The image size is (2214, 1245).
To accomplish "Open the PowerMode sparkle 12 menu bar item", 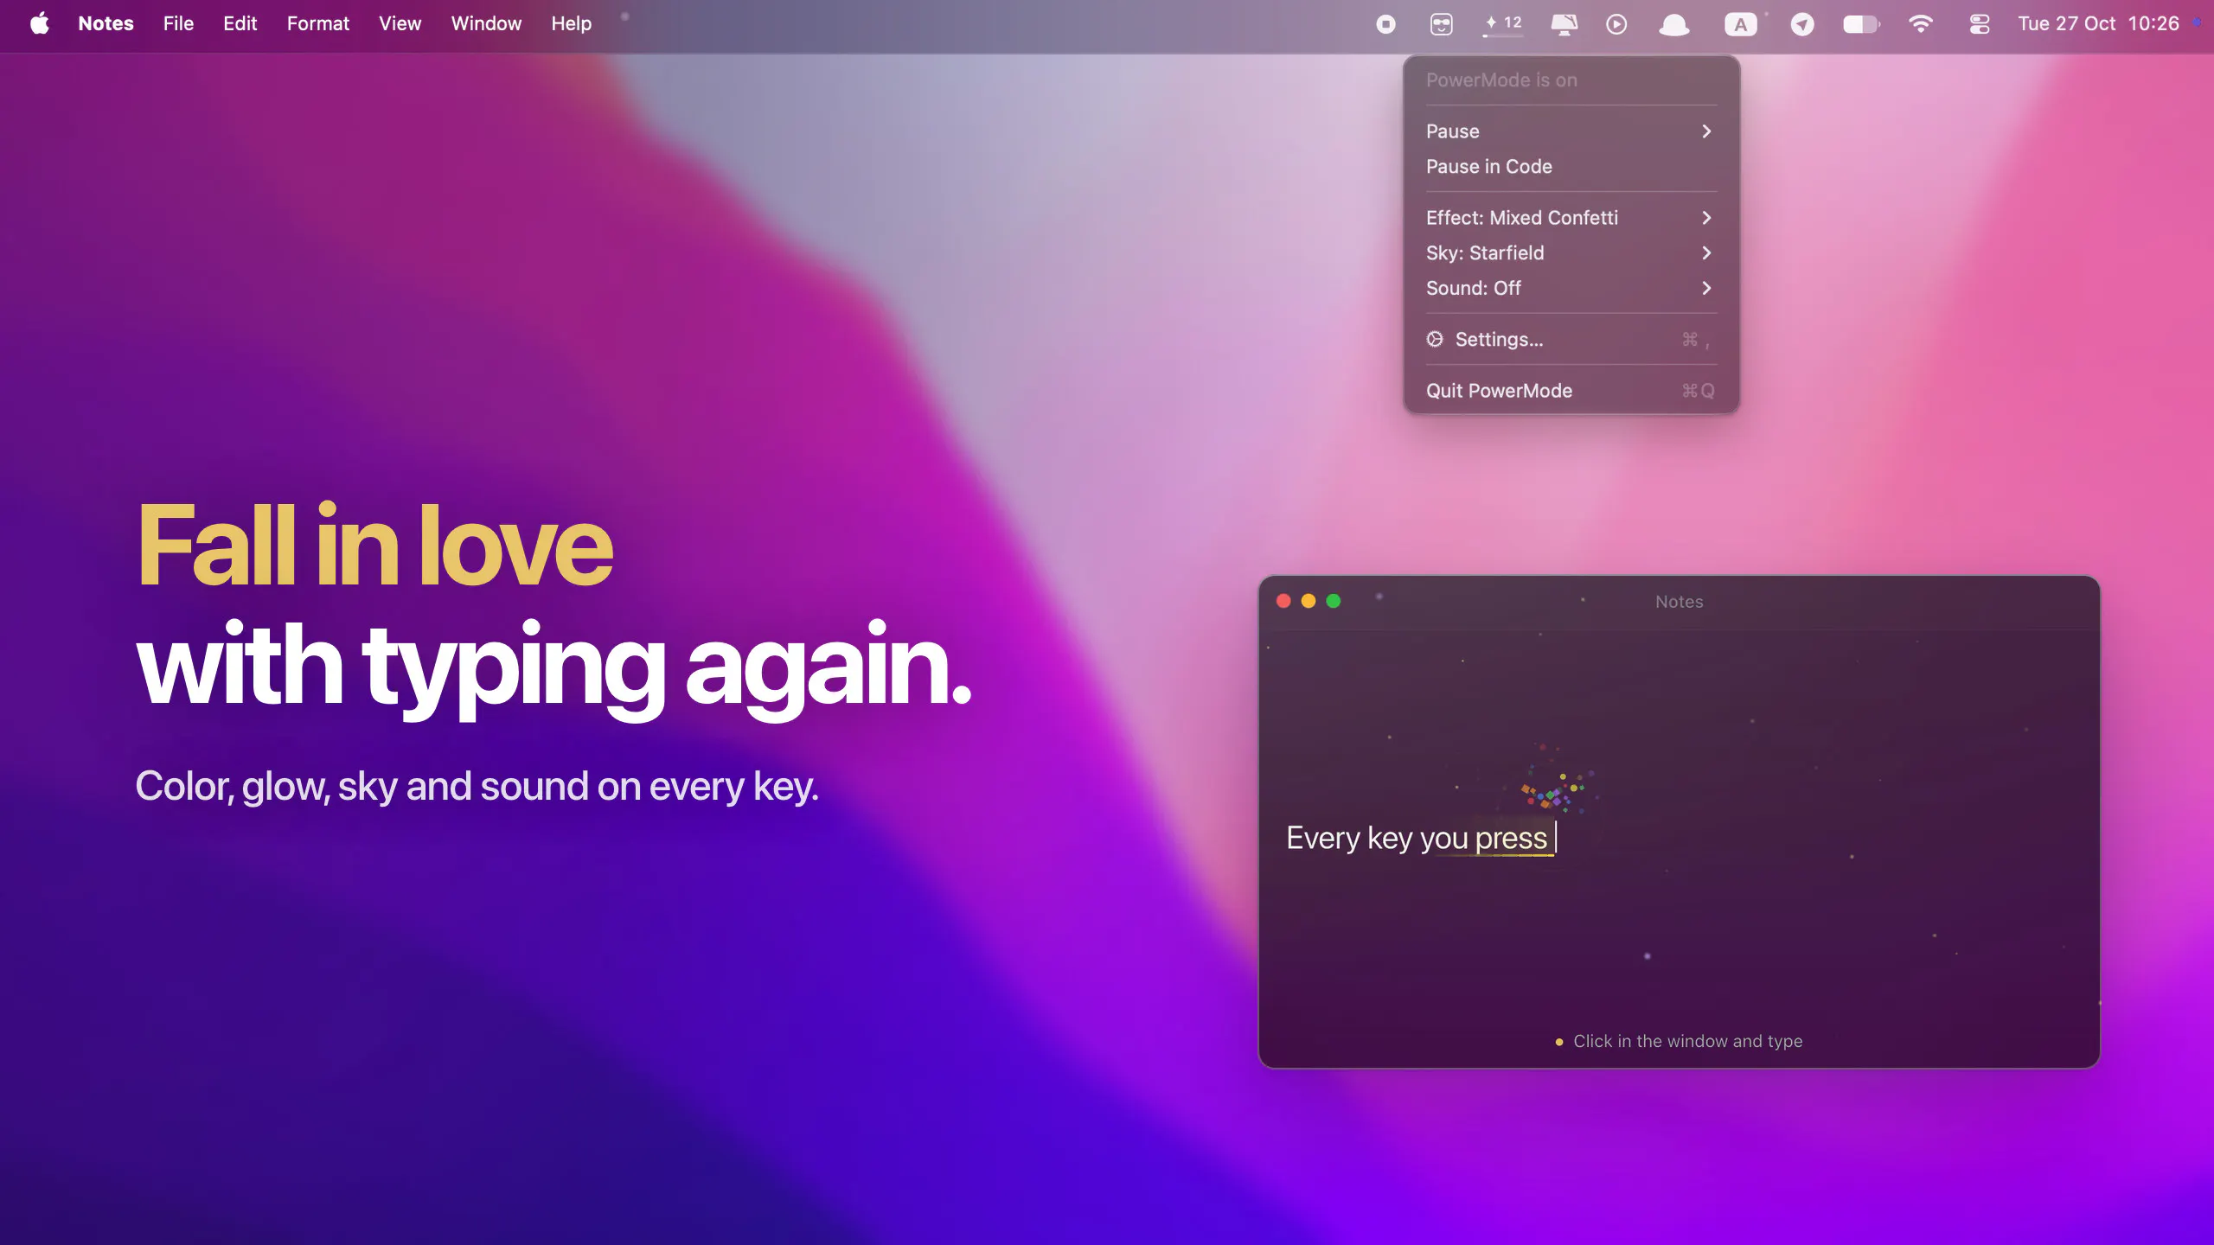I will point(1503,23).
